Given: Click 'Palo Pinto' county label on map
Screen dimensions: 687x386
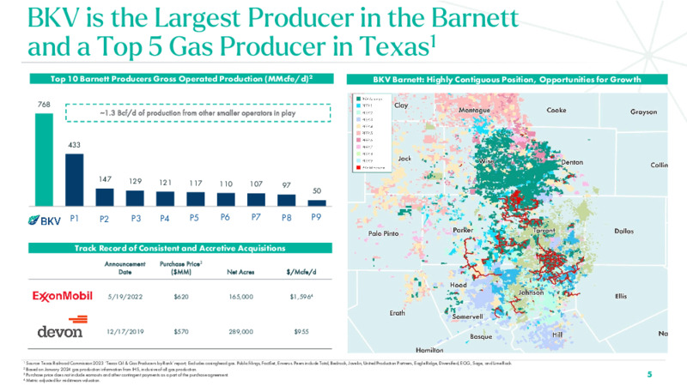Looking at the screenshot, I should coord(383,233).
